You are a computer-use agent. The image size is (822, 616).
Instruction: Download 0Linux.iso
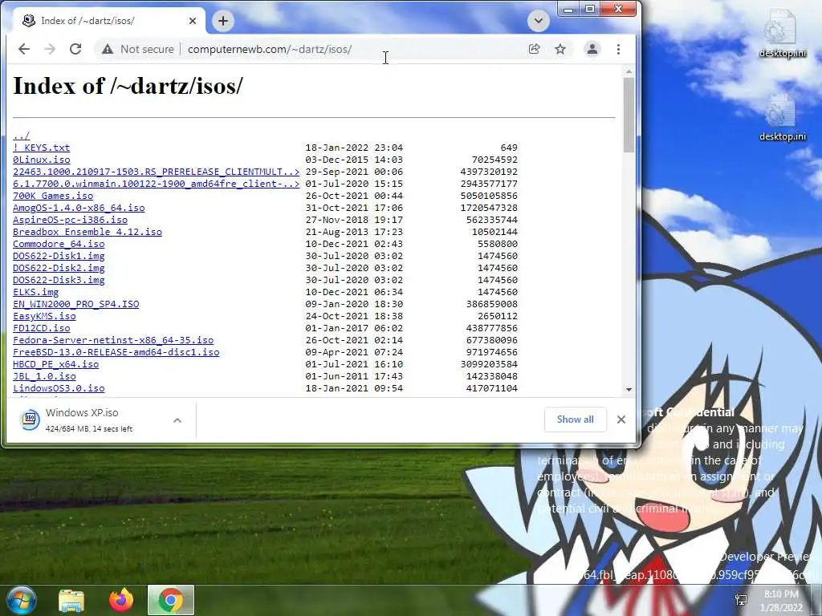click(x=42, y=160)
